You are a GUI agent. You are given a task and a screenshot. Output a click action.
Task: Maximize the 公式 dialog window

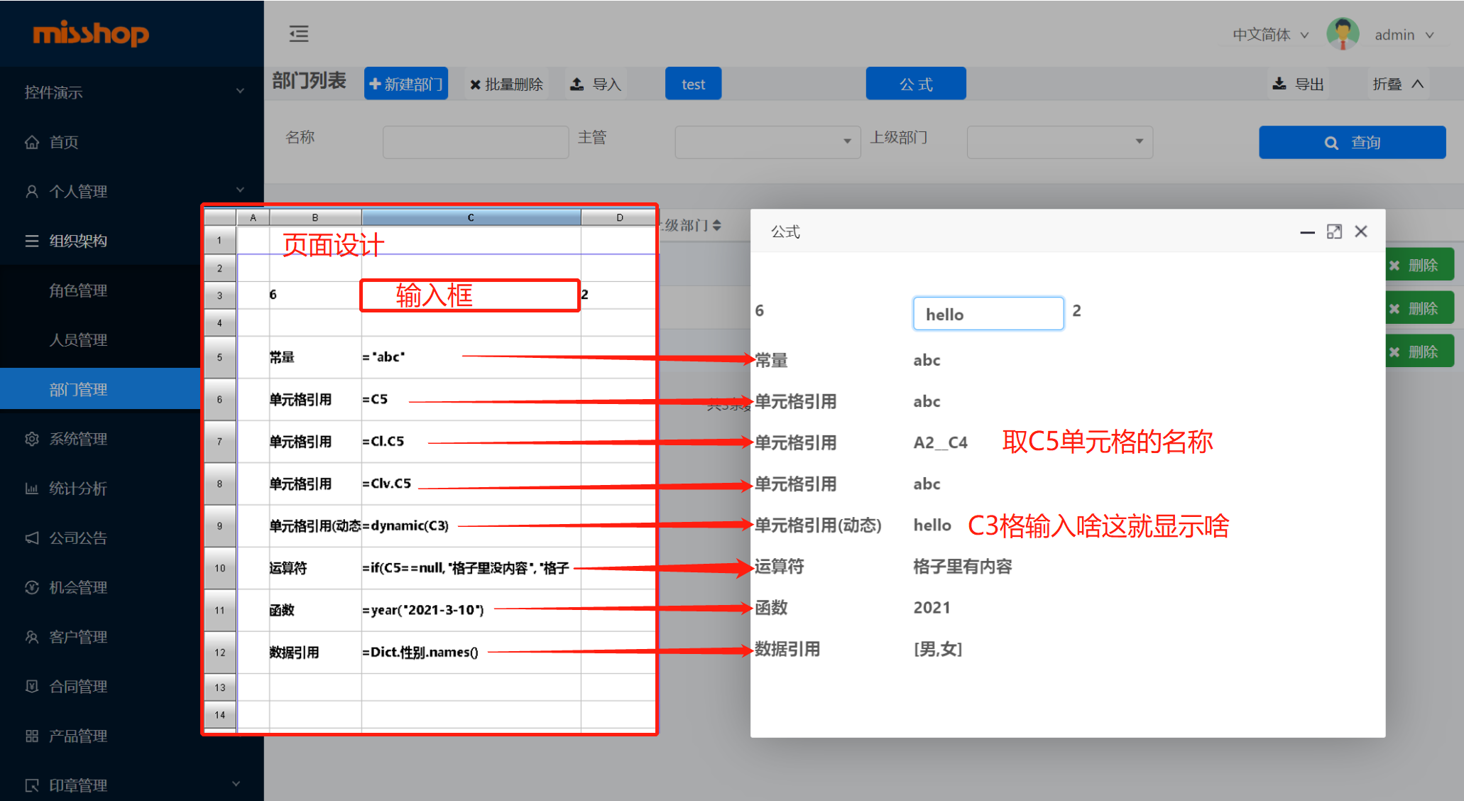(1334, 231)
